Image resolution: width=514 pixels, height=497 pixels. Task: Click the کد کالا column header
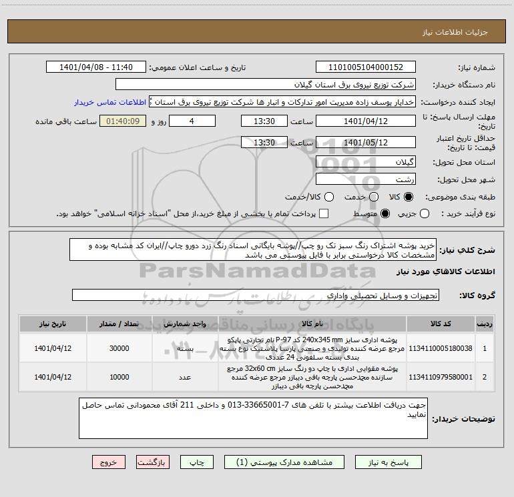point(441,324)
